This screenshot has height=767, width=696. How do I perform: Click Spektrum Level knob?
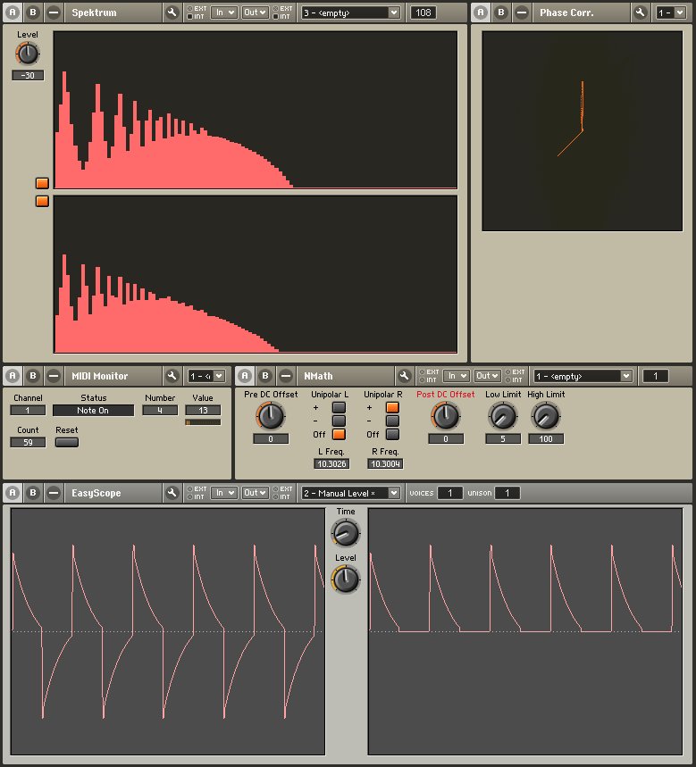pyautogui.click(x=28, y=54)
